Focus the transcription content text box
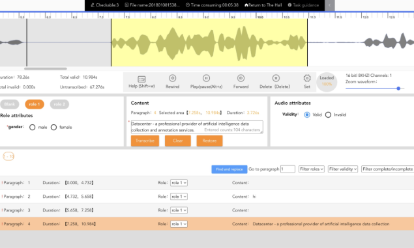The image size is (414, 248). tap(197, 127)
